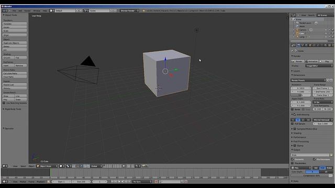This screenshot has width=335, height=188.
Task: Toggle the Overwrite checkbox
Action: [x=293, y=159]
